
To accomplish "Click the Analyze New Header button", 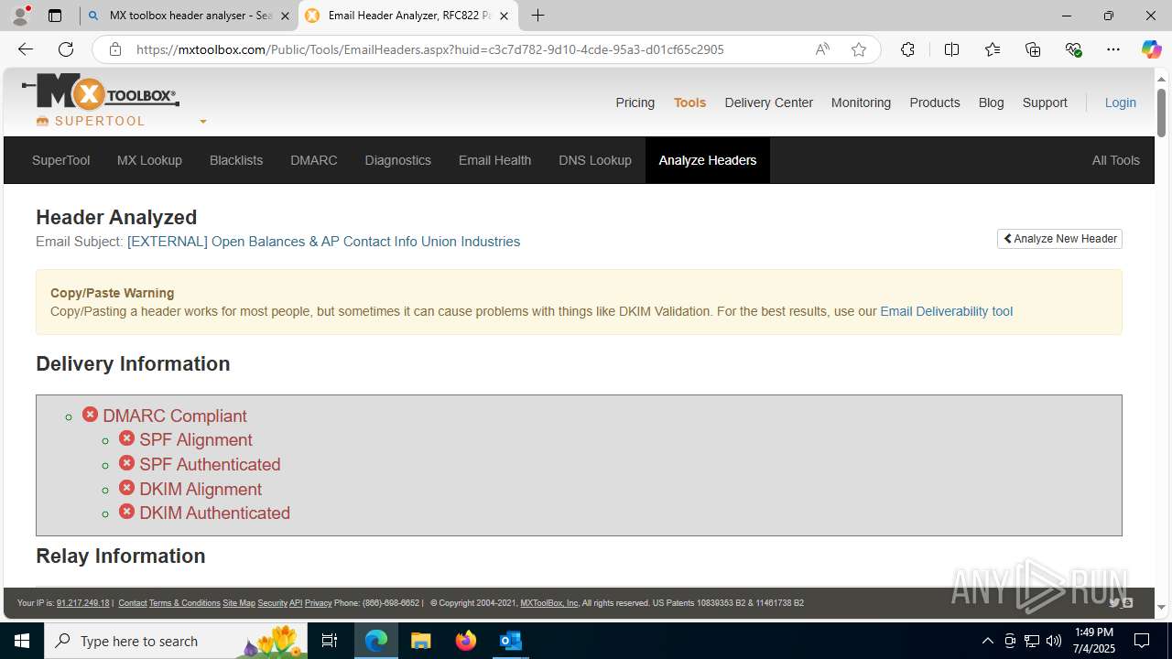I will click(1059, 239).
